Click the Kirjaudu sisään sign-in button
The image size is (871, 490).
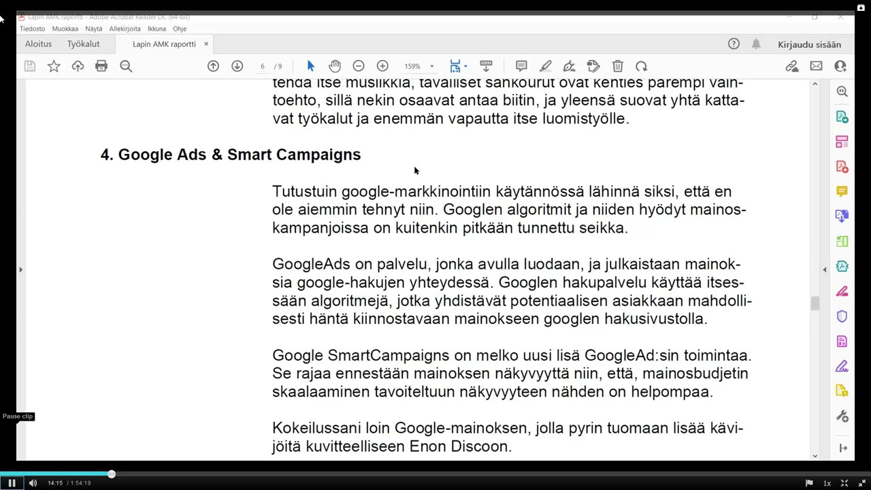[809, 44]
